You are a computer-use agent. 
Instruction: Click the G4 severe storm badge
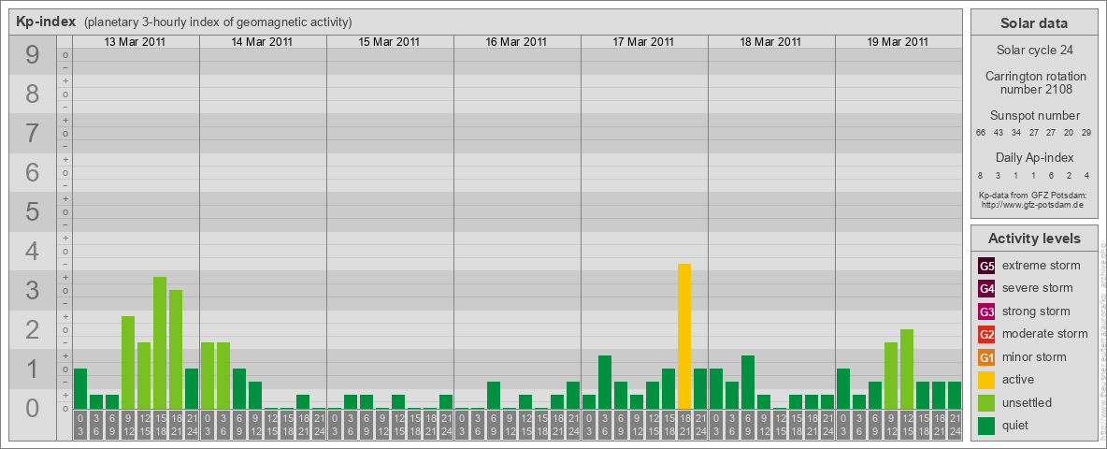coord(986,288)
